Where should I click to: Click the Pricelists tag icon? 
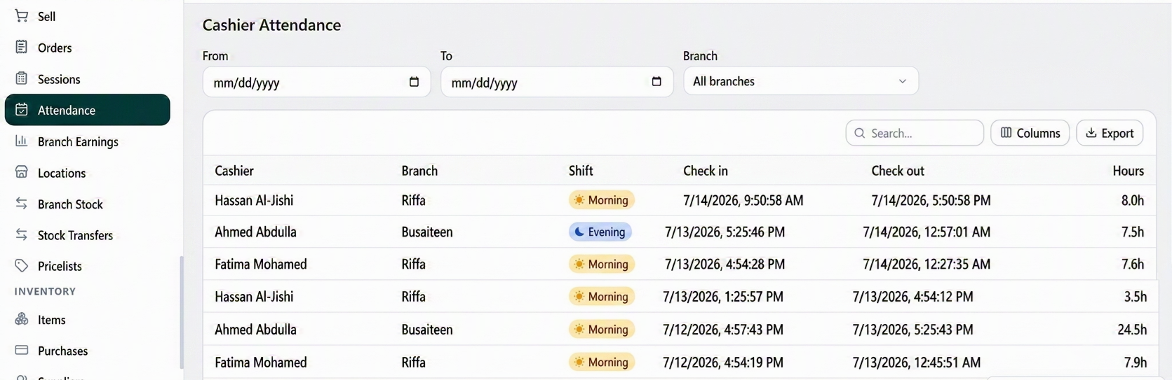22,266
